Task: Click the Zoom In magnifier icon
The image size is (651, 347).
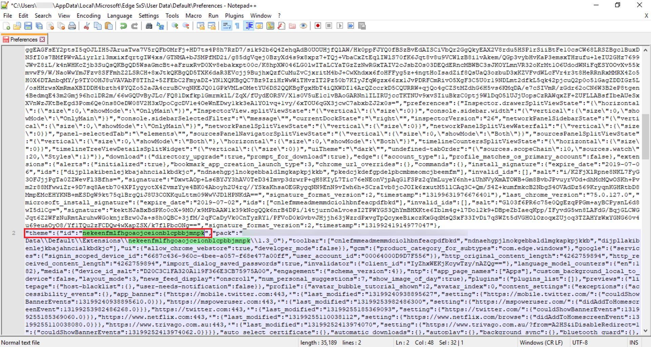Action: (175, 26)
